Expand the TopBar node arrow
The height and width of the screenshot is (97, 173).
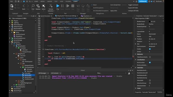[x=16, y=81]
